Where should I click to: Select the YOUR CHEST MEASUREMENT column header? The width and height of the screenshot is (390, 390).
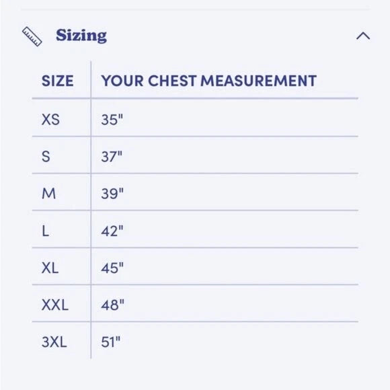point(208,81)
